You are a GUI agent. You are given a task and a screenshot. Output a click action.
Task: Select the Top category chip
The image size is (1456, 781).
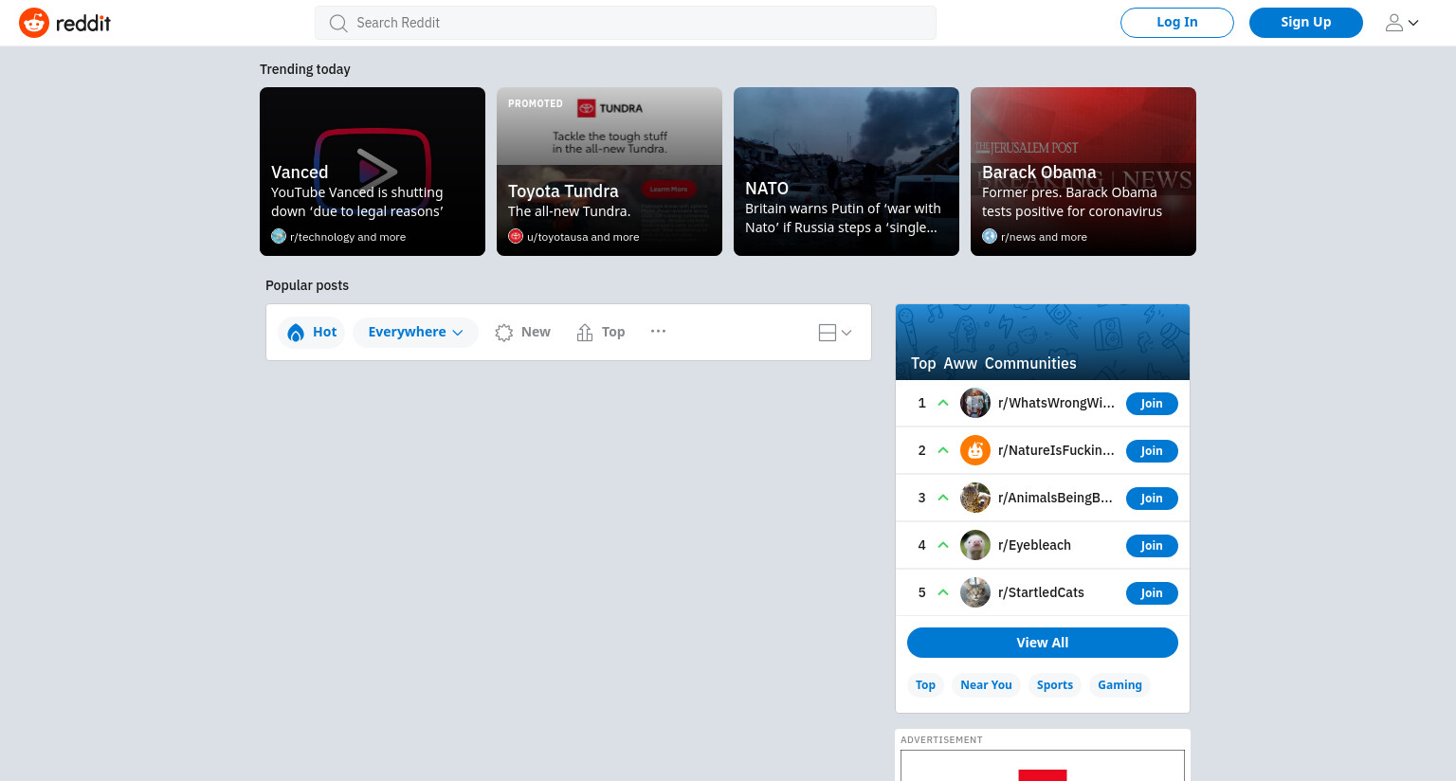(926, 685)
